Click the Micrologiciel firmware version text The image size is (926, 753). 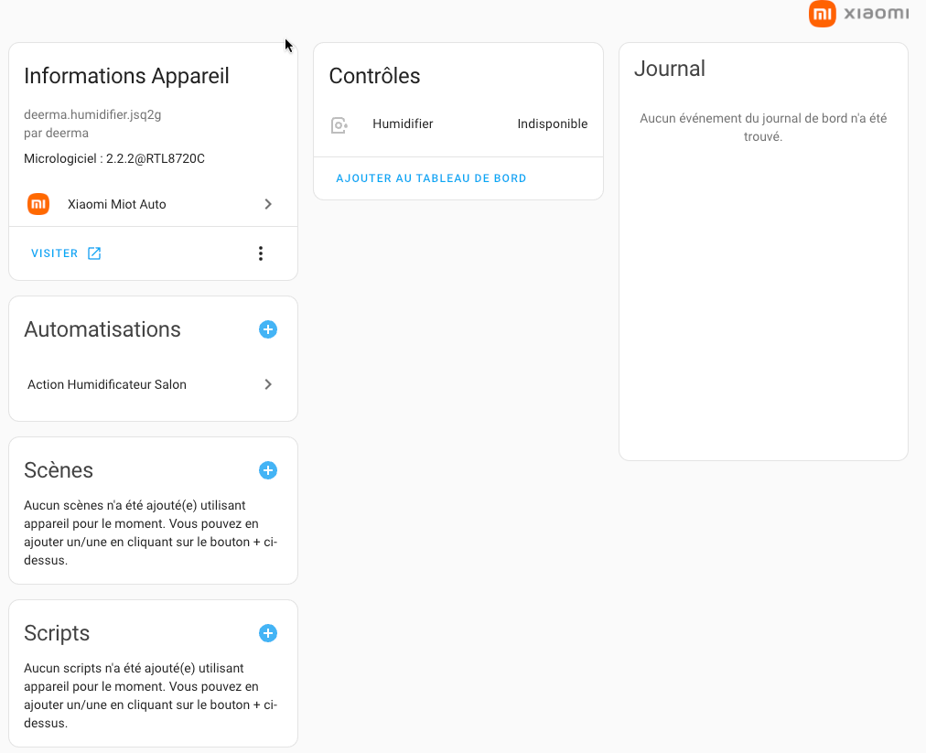coord(114,158)
